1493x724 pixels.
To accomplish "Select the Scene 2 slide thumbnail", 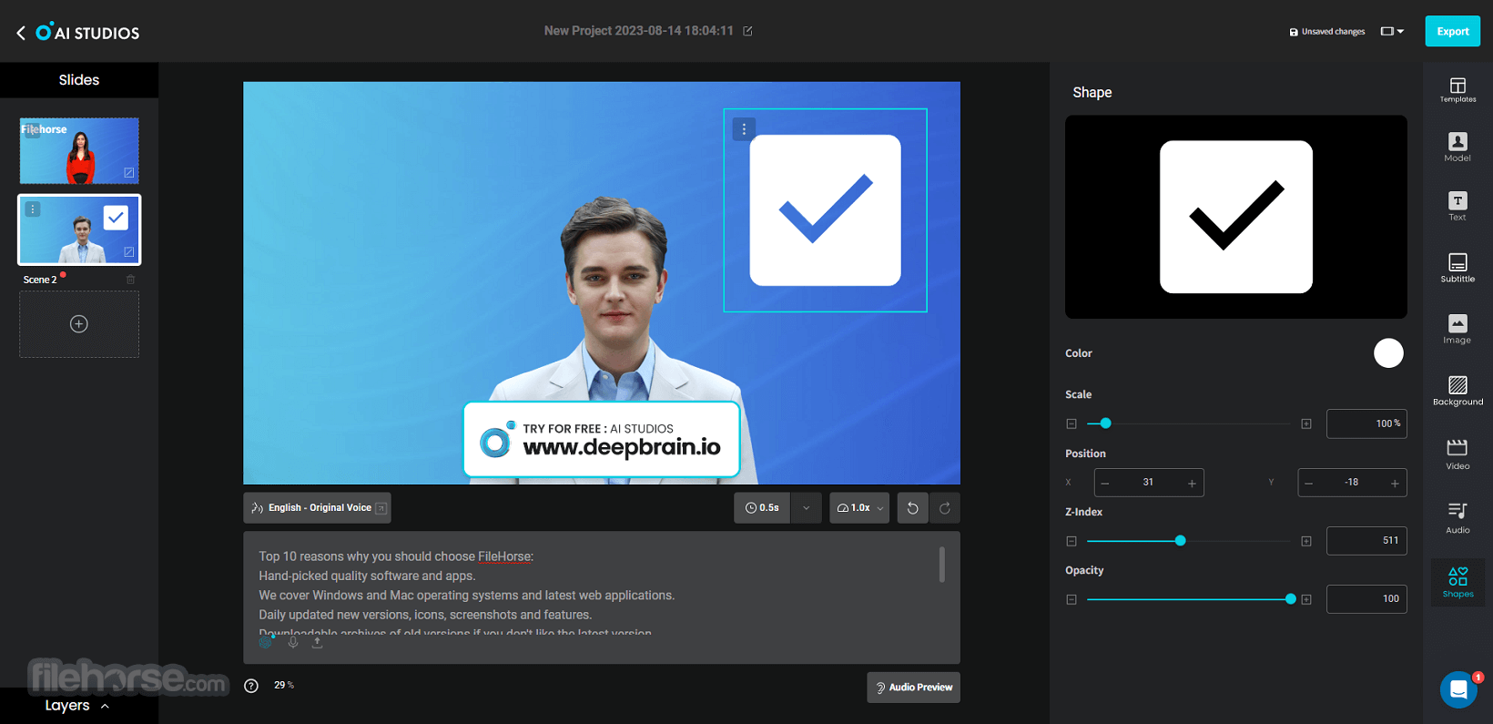I will (x=79, y=229).
